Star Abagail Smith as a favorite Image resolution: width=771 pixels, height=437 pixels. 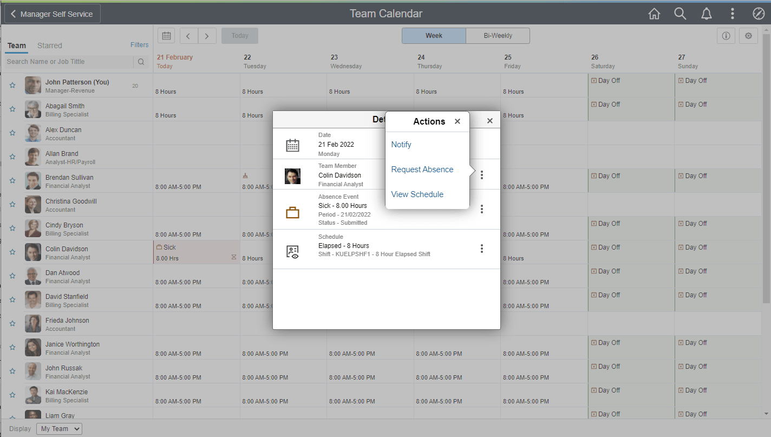[x=12, y=109]
